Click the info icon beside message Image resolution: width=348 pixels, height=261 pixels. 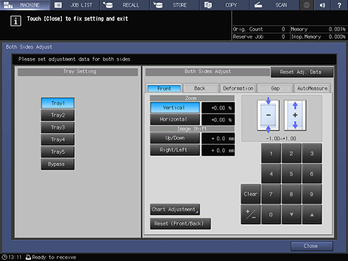pos(15,21)
